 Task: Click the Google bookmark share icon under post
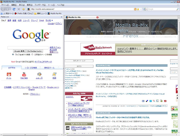tap(157, 101)
